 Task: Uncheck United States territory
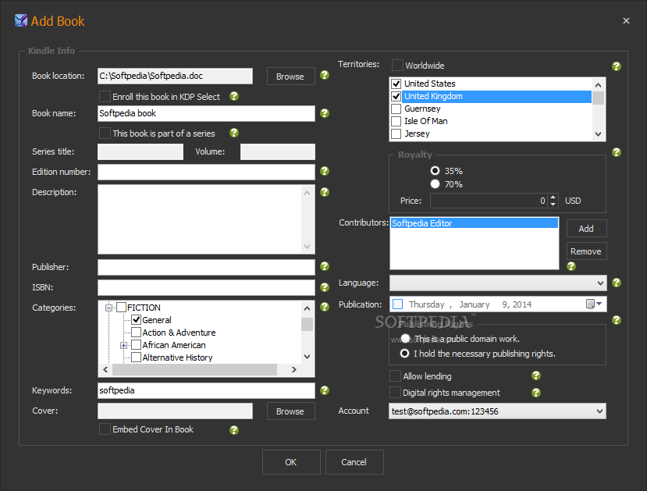396,84
